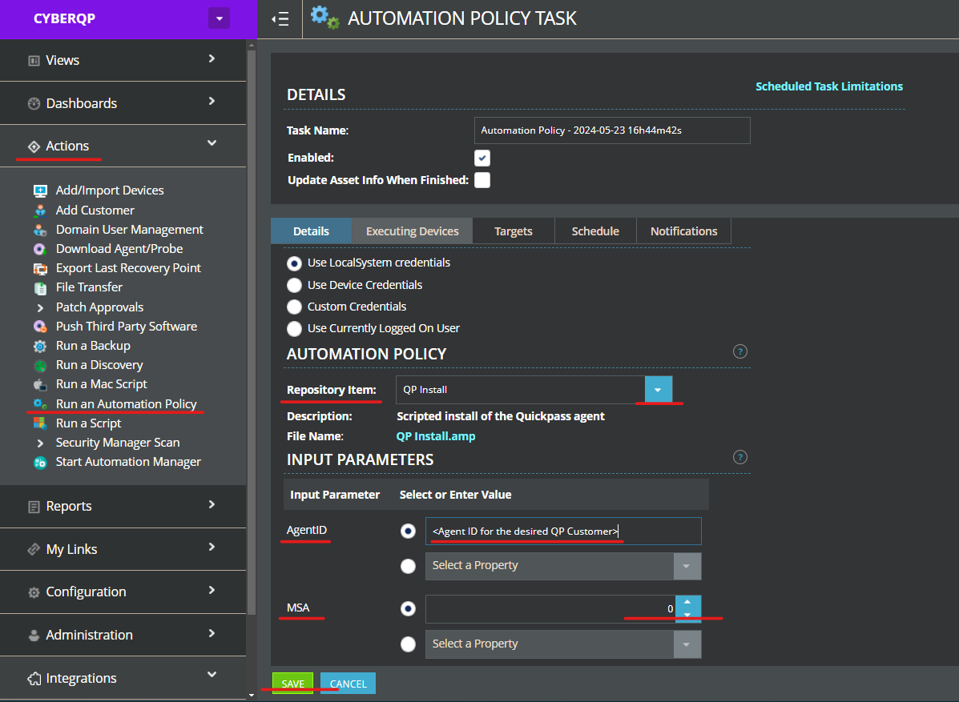Decrease the MSA value with down arrow

687,616
